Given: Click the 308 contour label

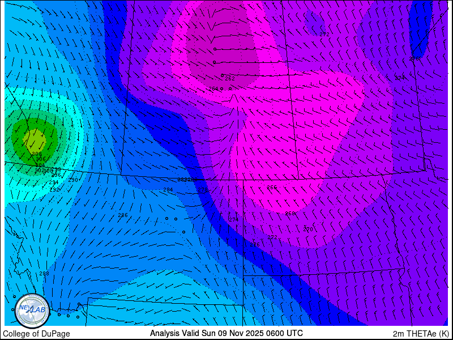Looking at the screenshot, I should [x=37, y=154].
